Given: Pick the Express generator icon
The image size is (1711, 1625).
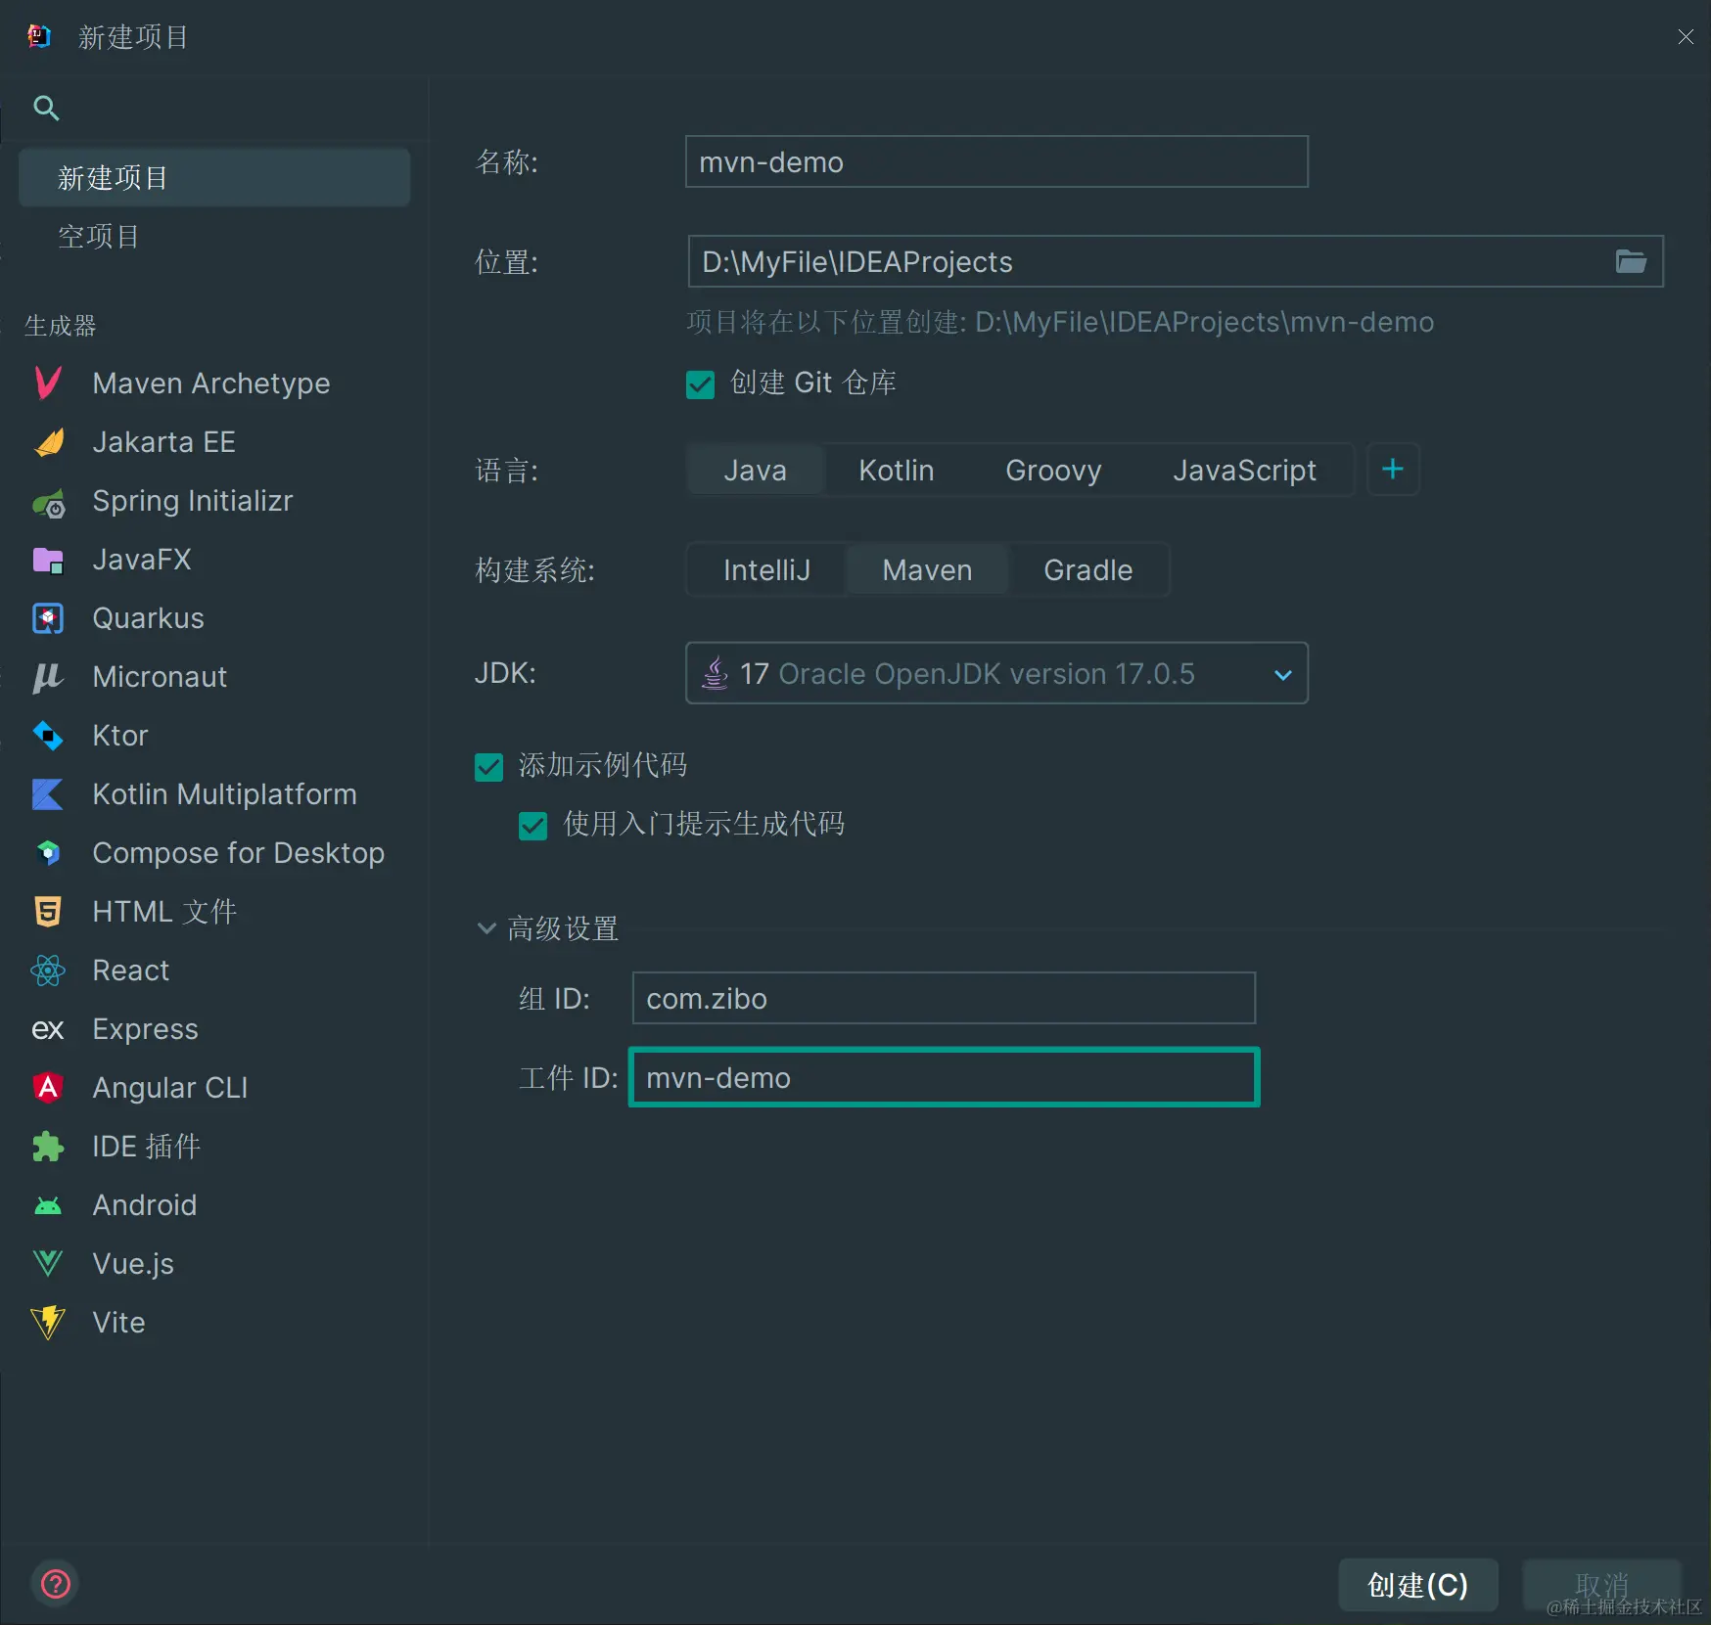Looking at the screenshot, I should pyautogui.click(x=48, y=1029).
